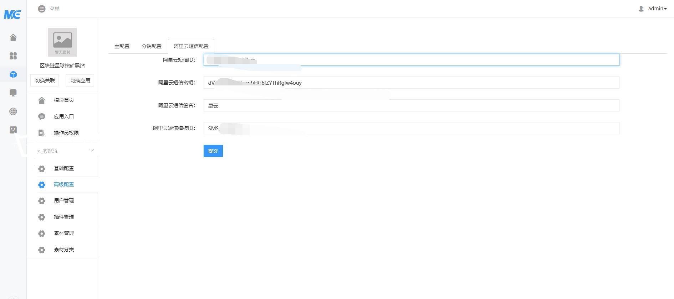This screenshot has height=299, width=674.
Task: Open 用户管理 in the sidebar
Action: [64, 200]
